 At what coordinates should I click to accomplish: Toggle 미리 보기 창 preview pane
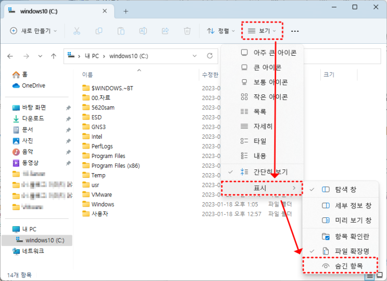[x=341, y=220]
